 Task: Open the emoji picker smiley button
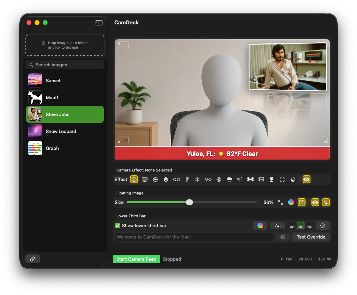[x=283, y=237]
